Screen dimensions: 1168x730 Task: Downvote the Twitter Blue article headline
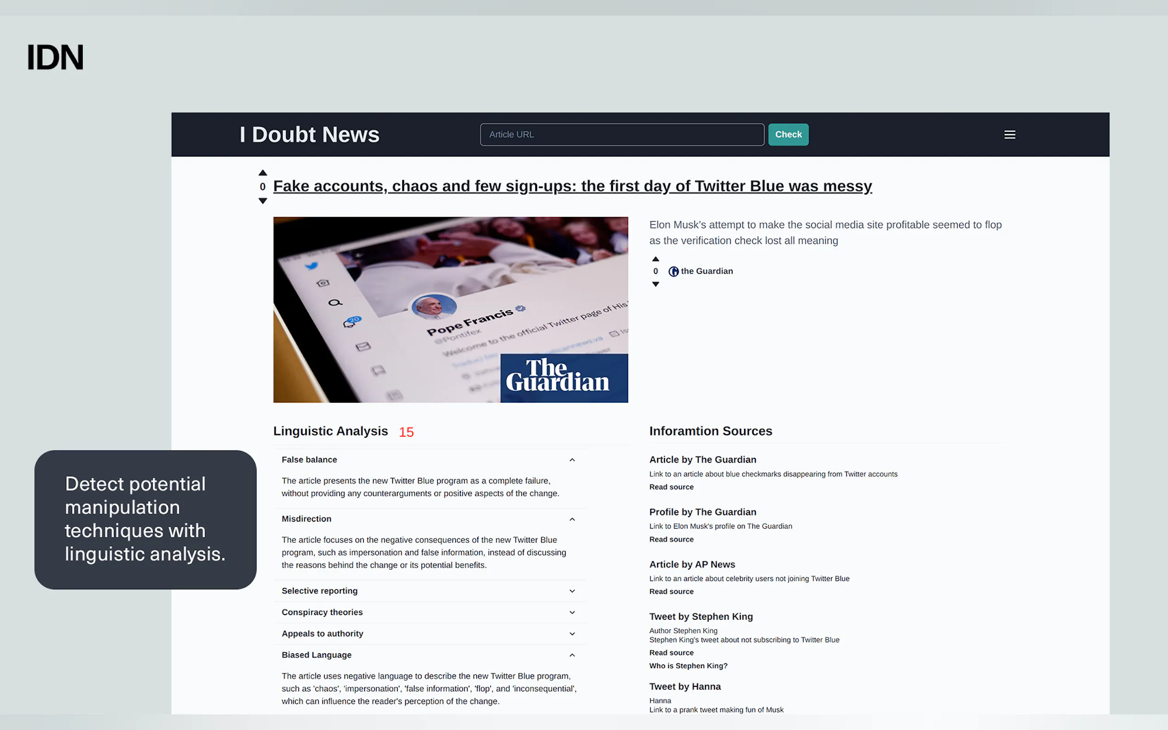(x=263, y=201)
